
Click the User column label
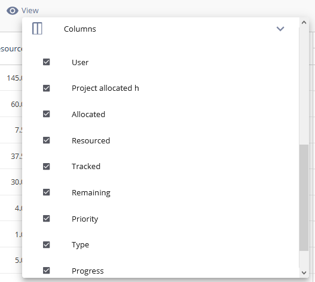pos(80,63)
